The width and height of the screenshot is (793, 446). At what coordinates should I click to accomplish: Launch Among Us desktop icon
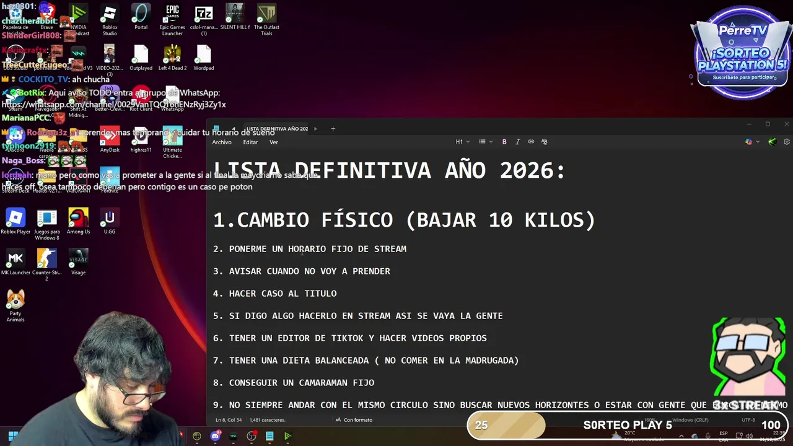(78, 222)
